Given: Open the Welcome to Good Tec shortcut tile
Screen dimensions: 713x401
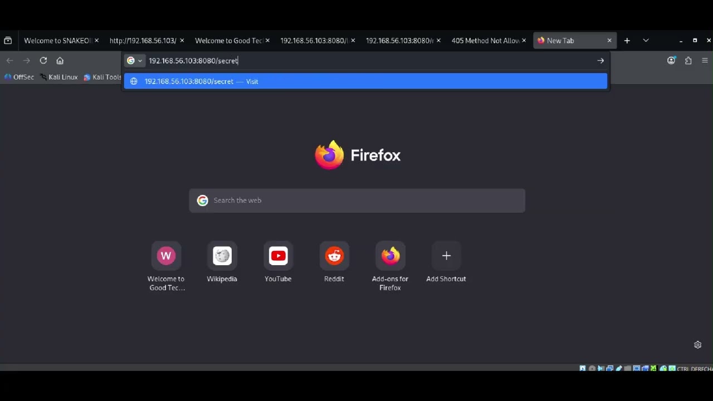Looking at the screenshot, I should click(166, 267).
